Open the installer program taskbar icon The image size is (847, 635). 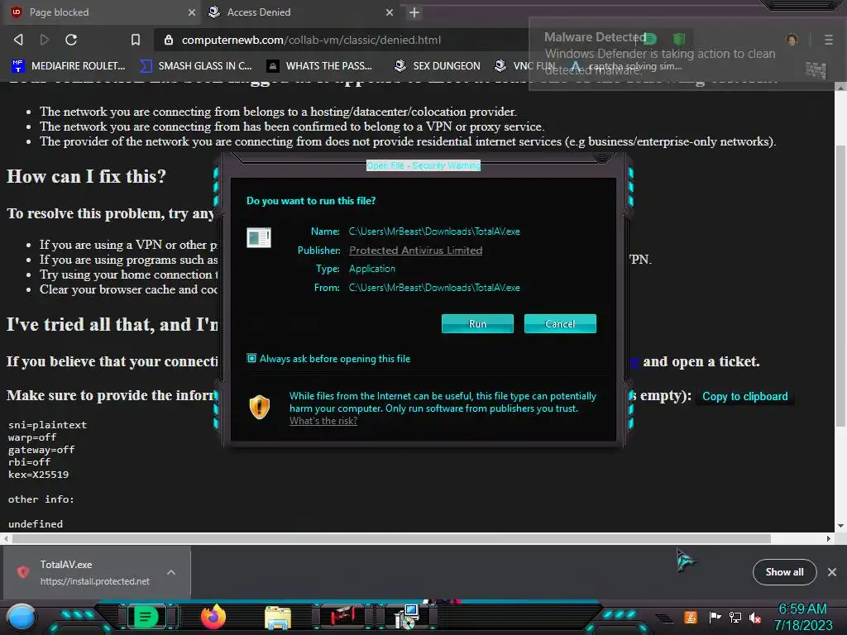tap(409, 617)
